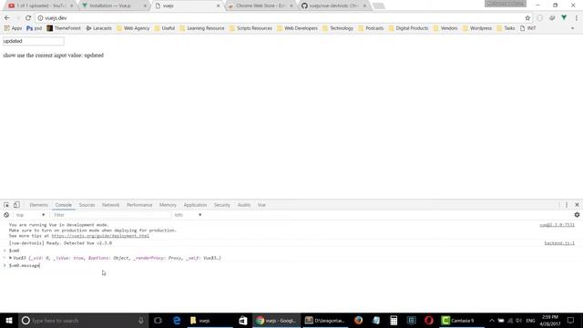The height and width of the screenshot is (328, 583).
Task: Open the top context dropdown
Action: 30,215
